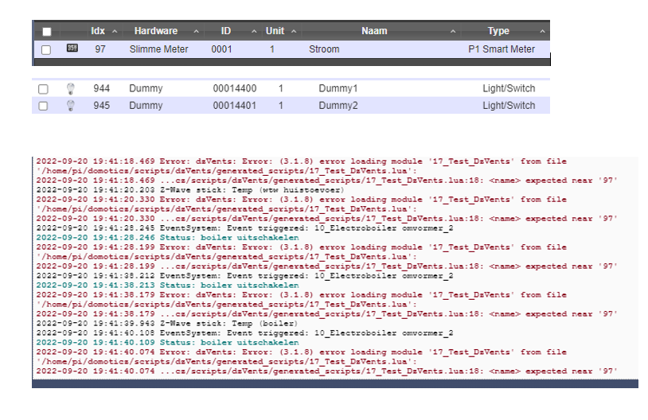Click status line 'boiler uitschakelen' at 19:41:38.213
The width and height of the screenshot is (648, 420).
167,286
